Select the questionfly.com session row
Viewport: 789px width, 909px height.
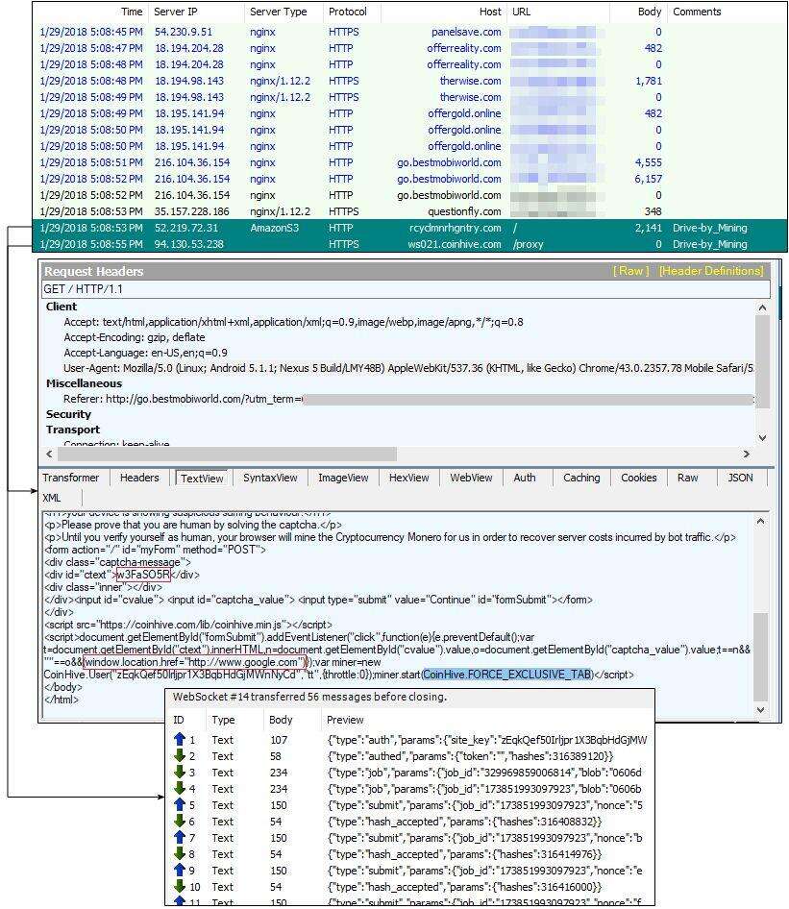coord(409,211)
